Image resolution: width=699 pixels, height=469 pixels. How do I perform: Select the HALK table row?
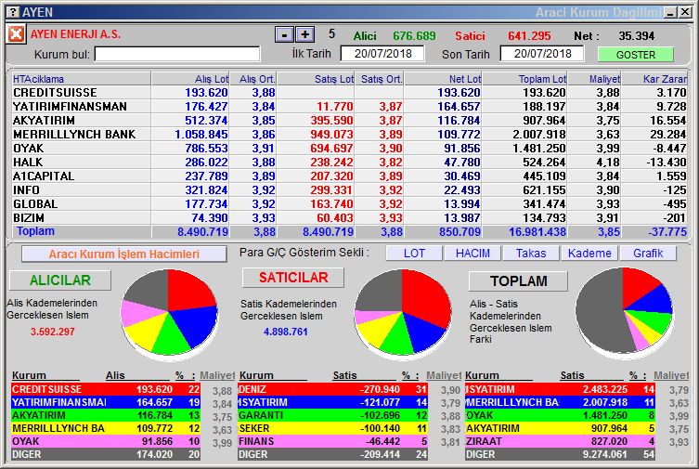pyautogui.click(x=349, y=162)
